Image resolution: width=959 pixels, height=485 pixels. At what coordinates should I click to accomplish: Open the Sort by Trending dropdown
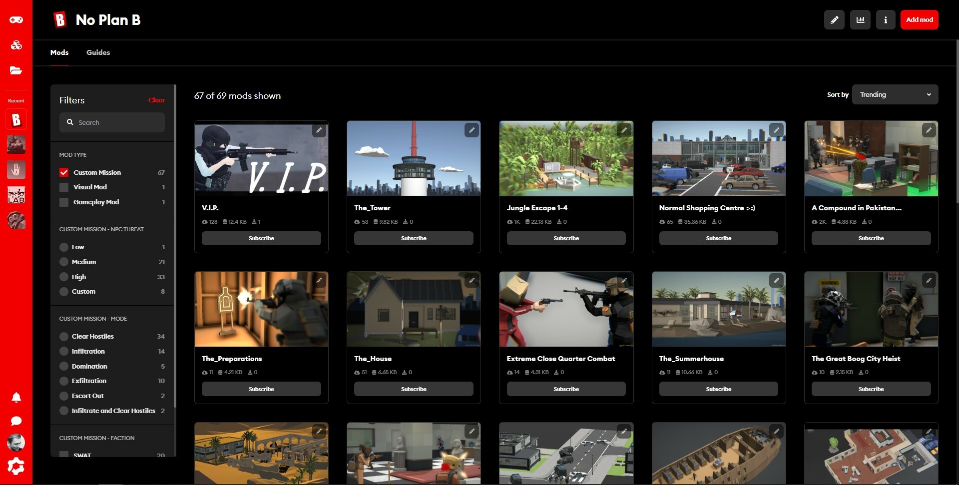coord(895,94)
